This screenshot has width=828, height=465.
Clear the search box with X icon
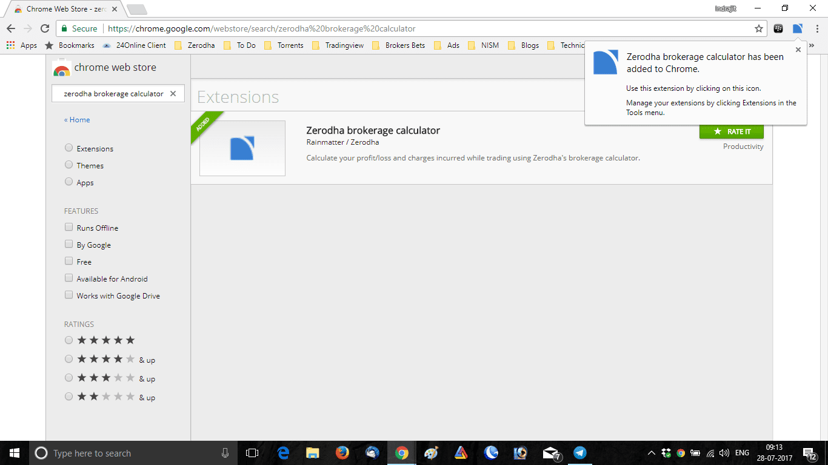coord(173,94)
